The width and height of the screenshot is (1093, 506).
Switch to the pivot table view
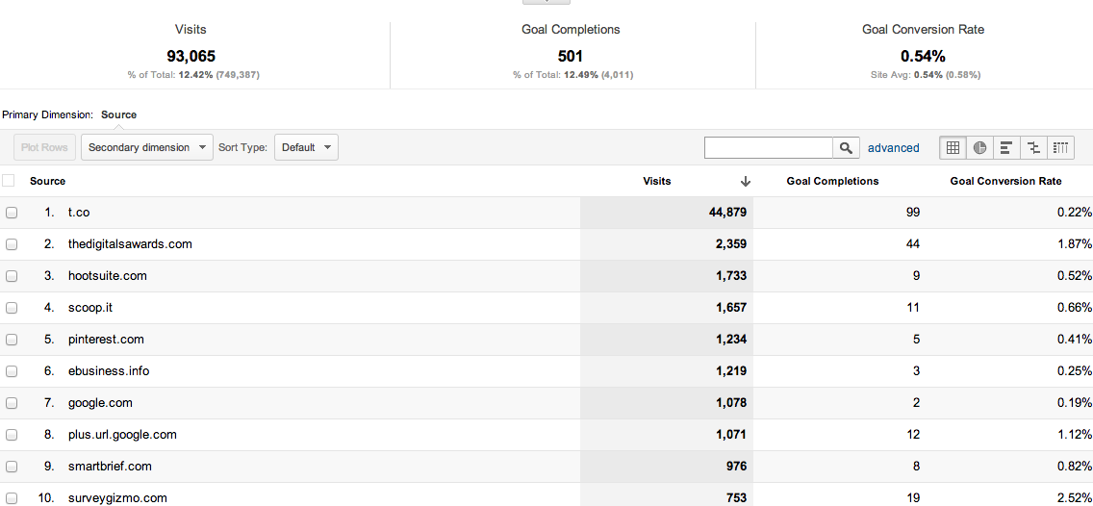[x=1060, y=148]
